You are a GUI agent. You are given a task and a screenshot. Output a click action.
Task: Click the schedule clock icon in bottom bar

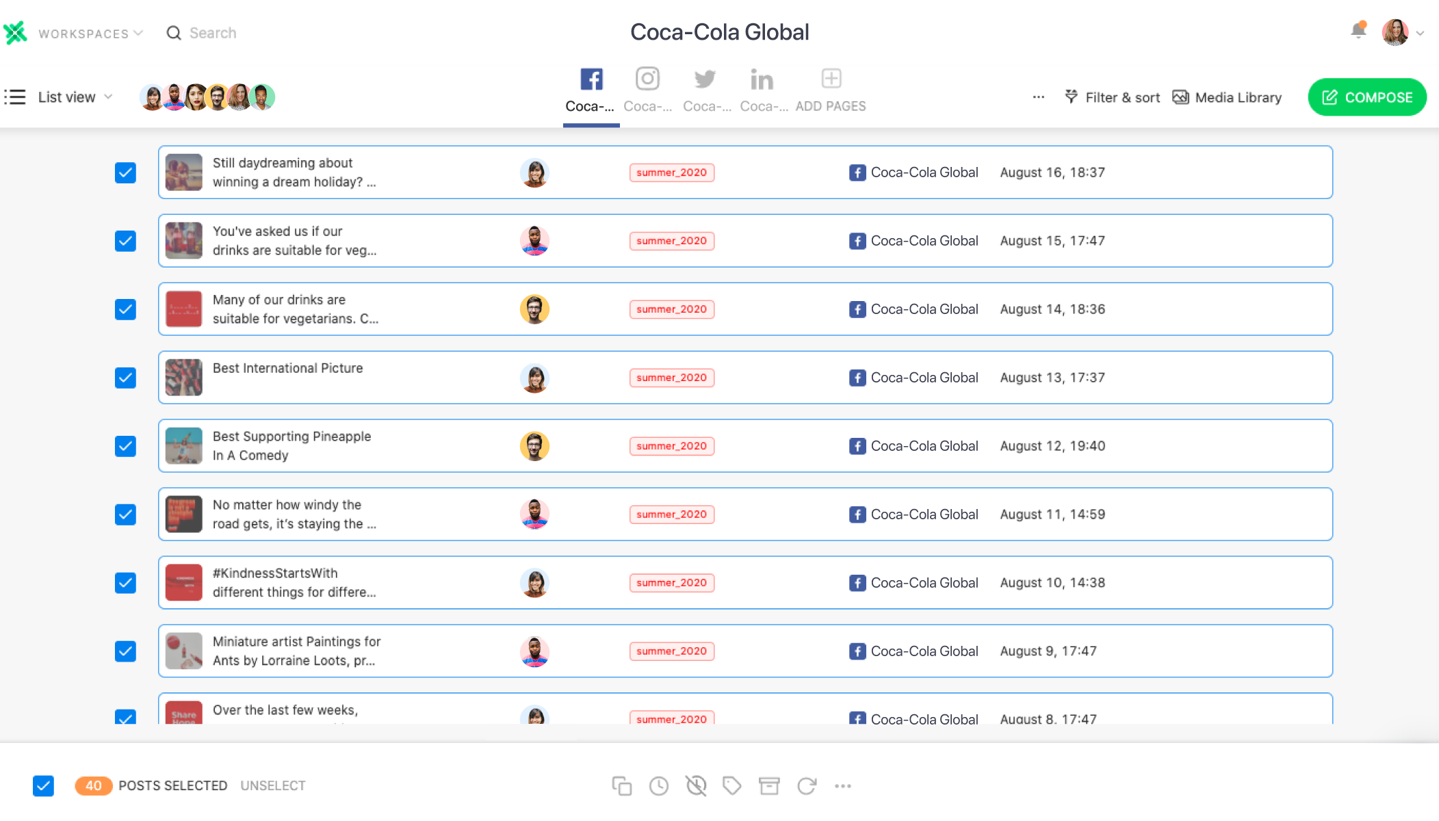[659, 786]
